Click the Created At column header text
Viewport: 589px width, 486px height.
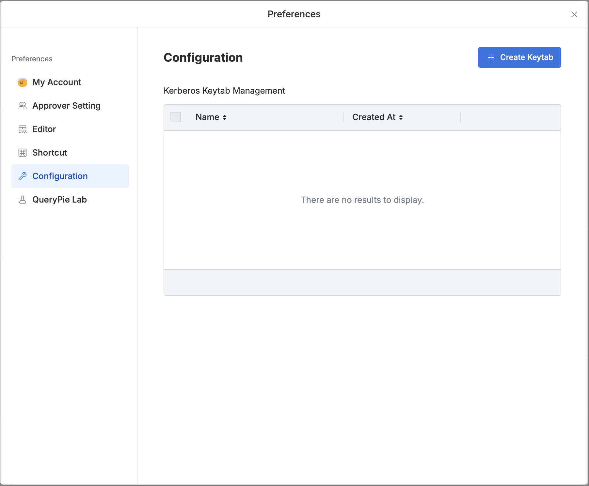pyautogui.click(x=374, y=117)
